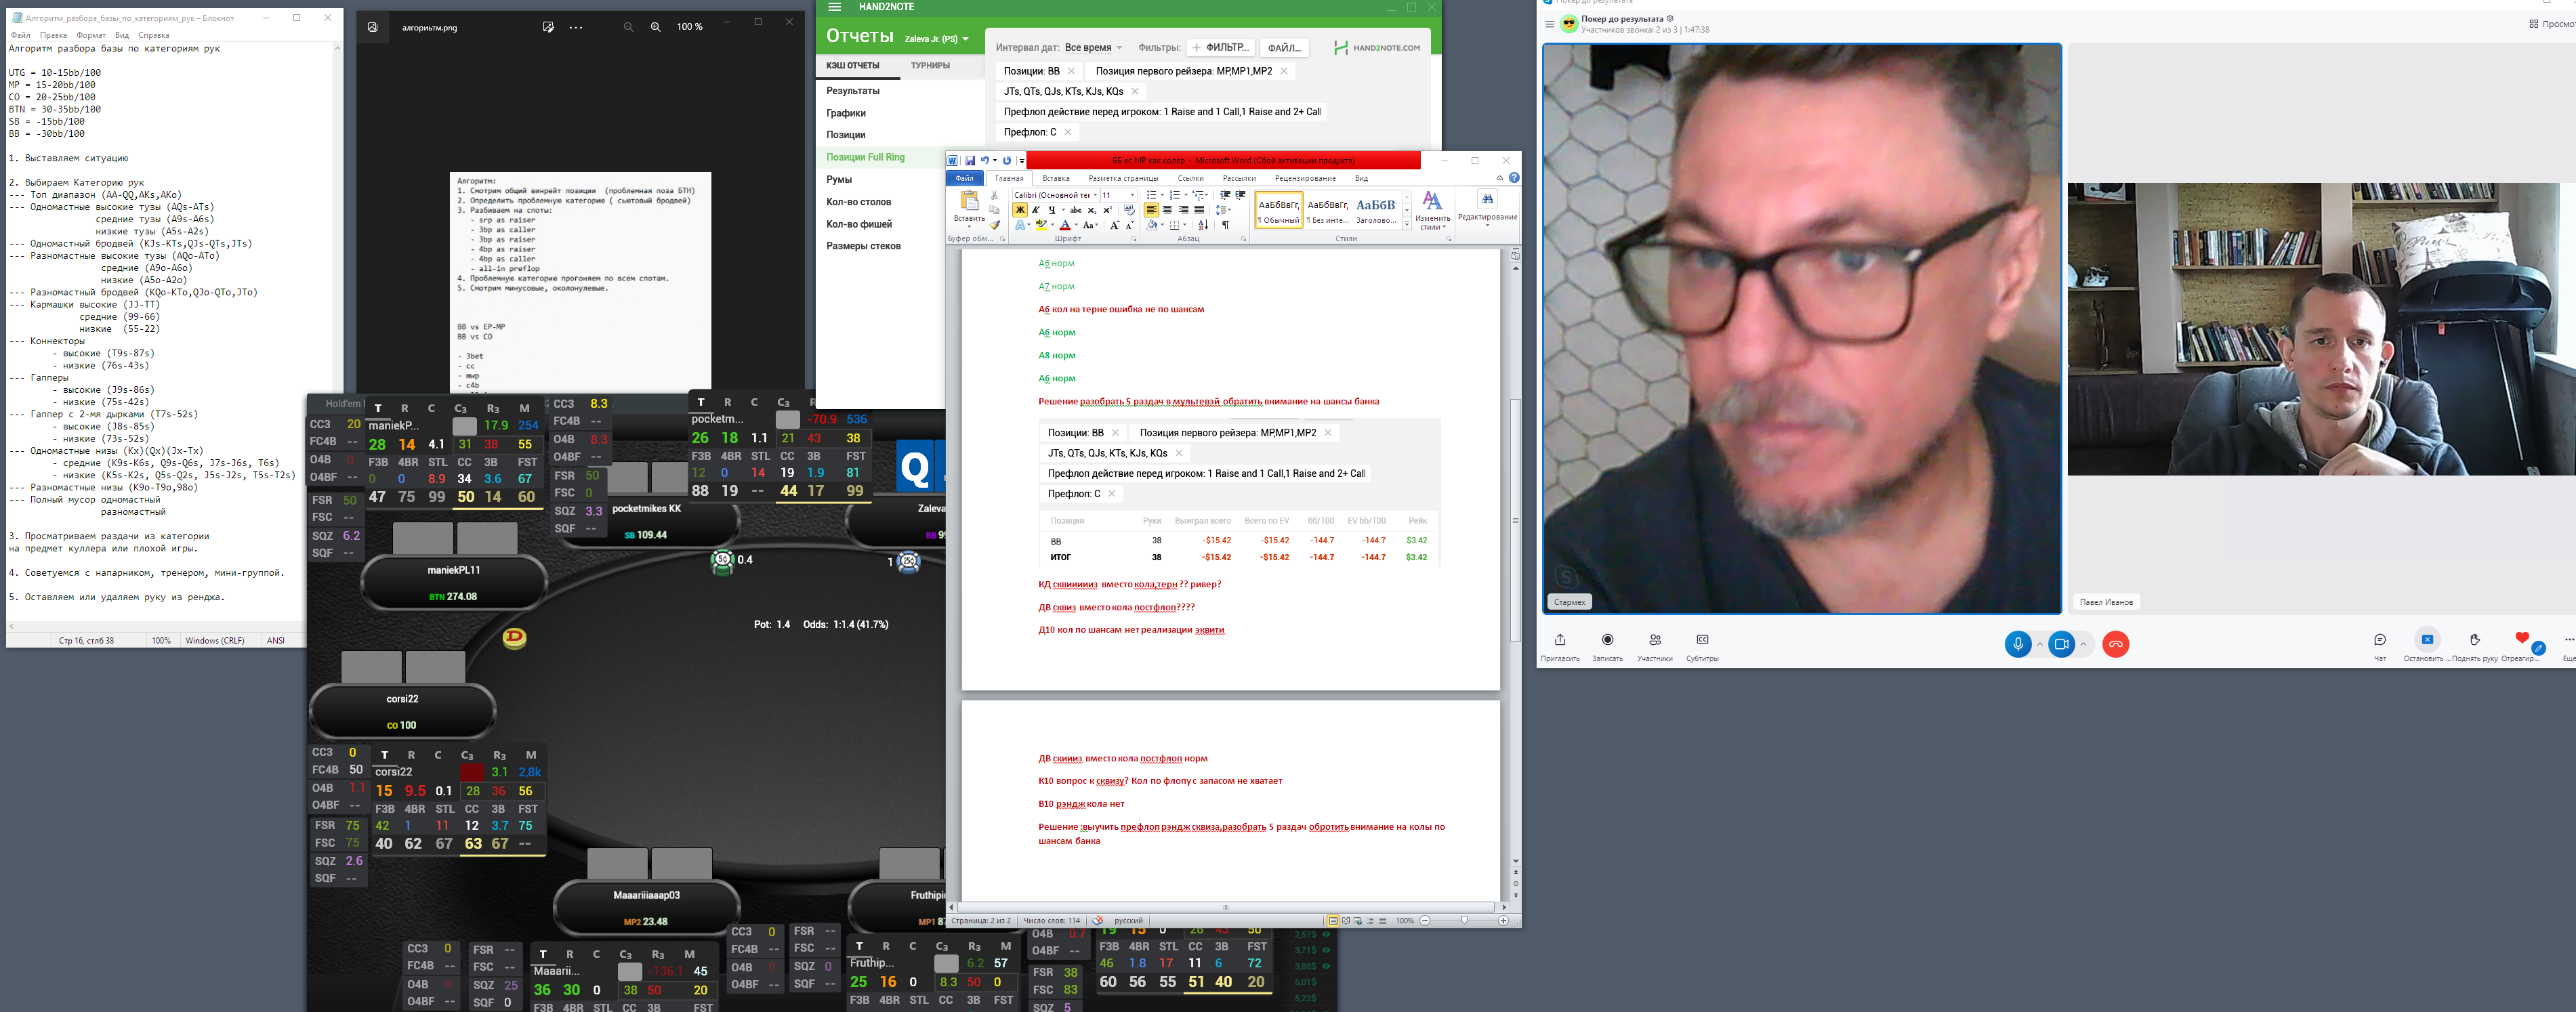Select ТУРНИРЫ tab in Hand2Note
The image size is (2576, 1012).
(930, 66)
